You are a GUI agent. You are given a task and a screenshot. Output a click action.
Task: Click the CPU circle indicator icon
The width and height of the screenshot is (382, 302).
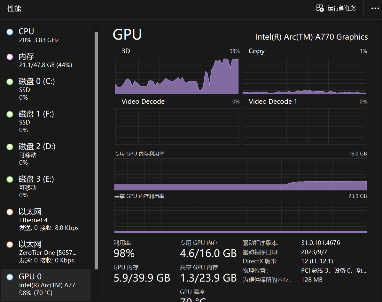(x=10, y=32)
